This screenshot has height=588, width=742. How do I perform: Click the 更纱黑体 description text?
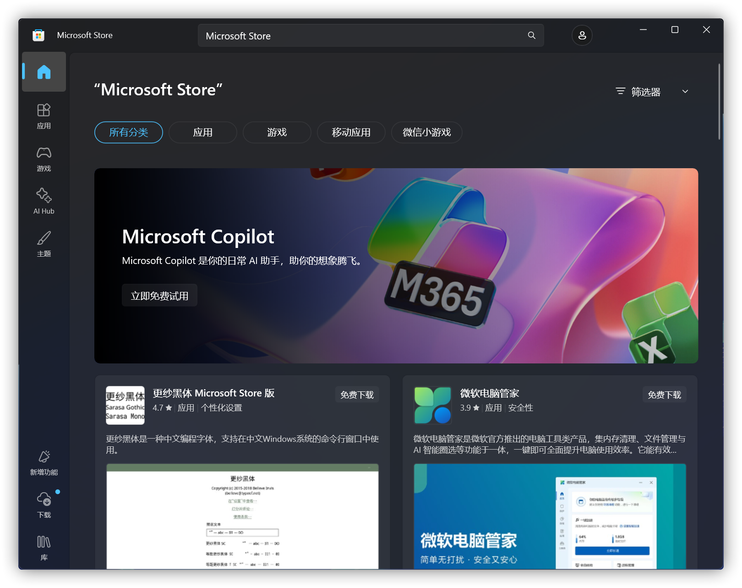(243, 445)
